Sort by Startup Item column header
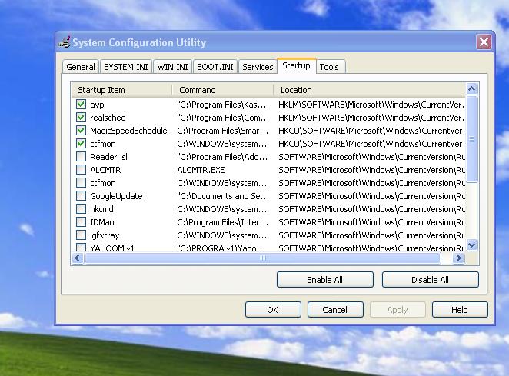This screenshot has width=509, height=376. 121,90
